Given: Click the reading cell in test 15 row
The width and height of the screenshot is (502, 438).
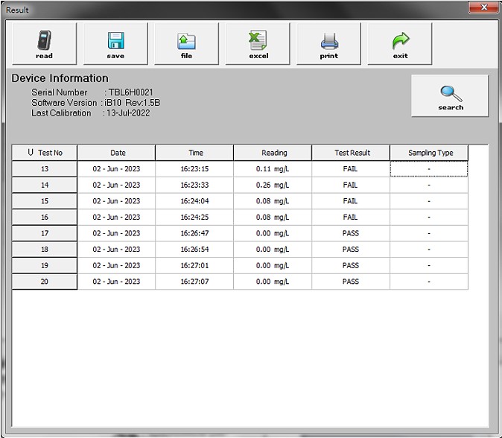Looking at the screenshot, I should tap(273, 201).
